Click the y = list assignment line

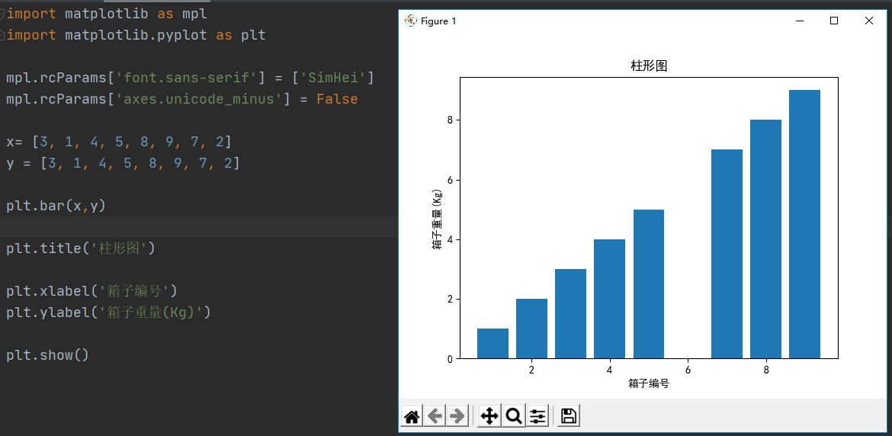[123, 163]
